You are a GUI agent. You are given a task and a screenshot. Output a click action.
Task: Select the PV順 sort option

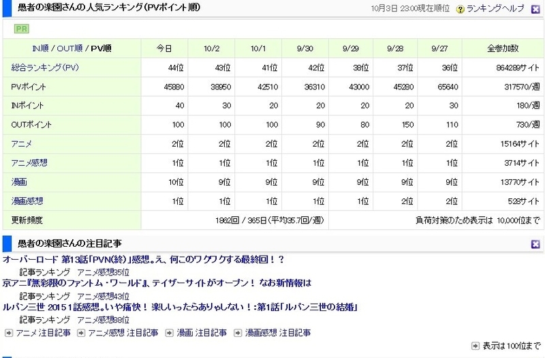[101, 48]
